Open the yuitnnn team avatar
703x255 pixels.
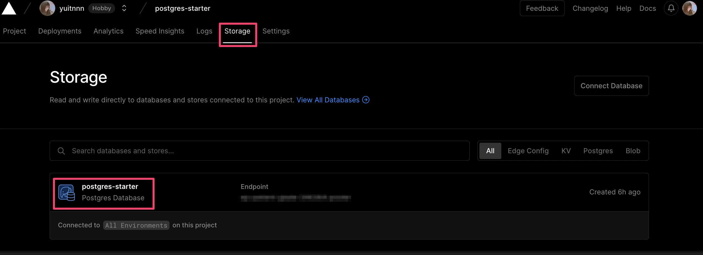point(47,8)
